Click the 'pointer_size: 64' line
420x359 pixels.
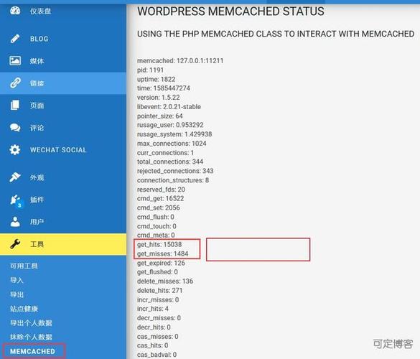160,116
